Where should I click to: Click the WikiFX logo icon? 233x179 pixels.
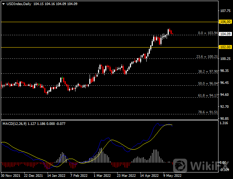click(x=180, y=165)
